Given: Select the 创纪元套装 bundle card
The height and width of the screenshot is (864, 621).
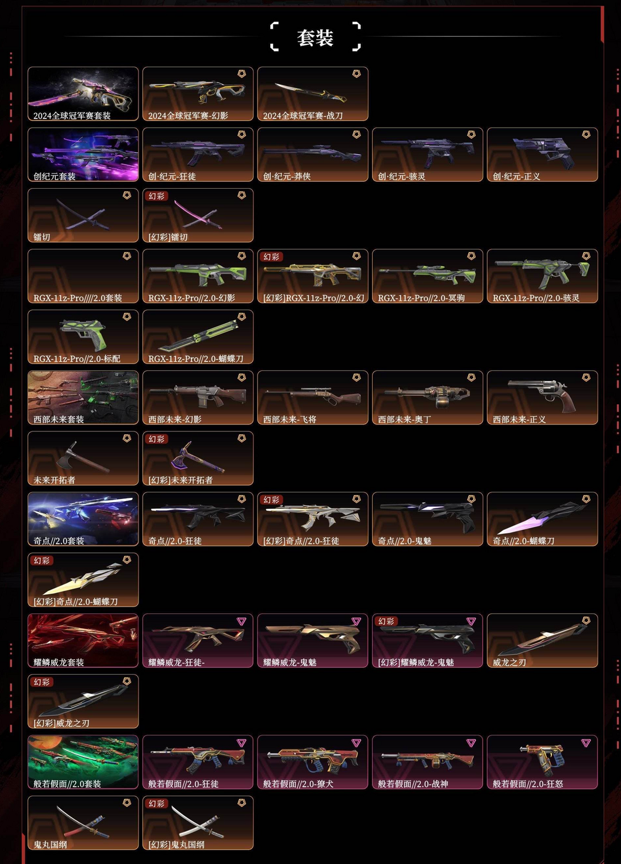Looking at the screenshot, I should pos(83,155).
